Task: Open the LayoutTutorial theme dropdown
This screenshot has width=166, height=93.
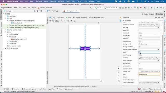Action: pos(80,18)
